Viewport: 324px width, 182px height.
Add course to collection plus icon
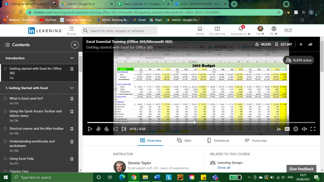click(301, 44)
